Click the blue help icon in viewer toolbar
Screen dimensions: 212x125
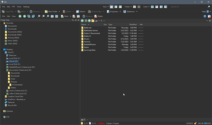(205, 16)
